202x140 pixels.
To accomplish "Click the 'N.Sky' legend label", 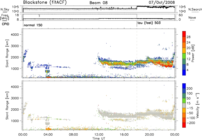I will [x=5, y=9].
